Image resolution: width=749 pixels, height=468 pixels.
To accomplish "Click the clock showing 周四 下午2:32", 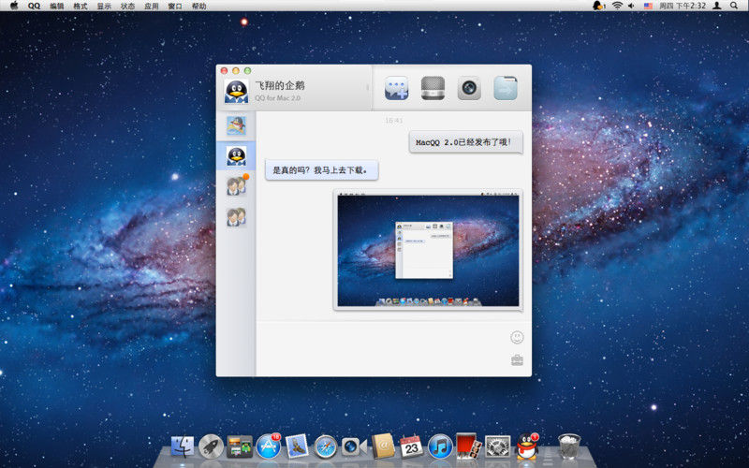I will point(683,6).
